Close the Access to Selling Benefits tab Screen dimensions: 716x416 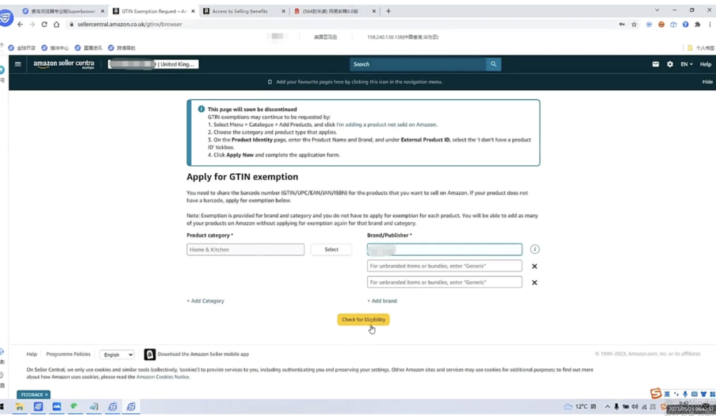point(283,11)
